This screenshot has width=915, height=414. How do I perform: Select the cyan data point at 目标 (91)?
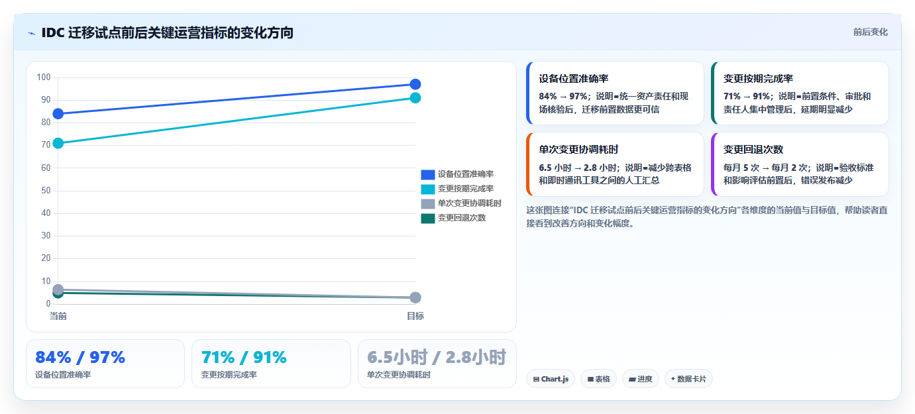(415, 98)
